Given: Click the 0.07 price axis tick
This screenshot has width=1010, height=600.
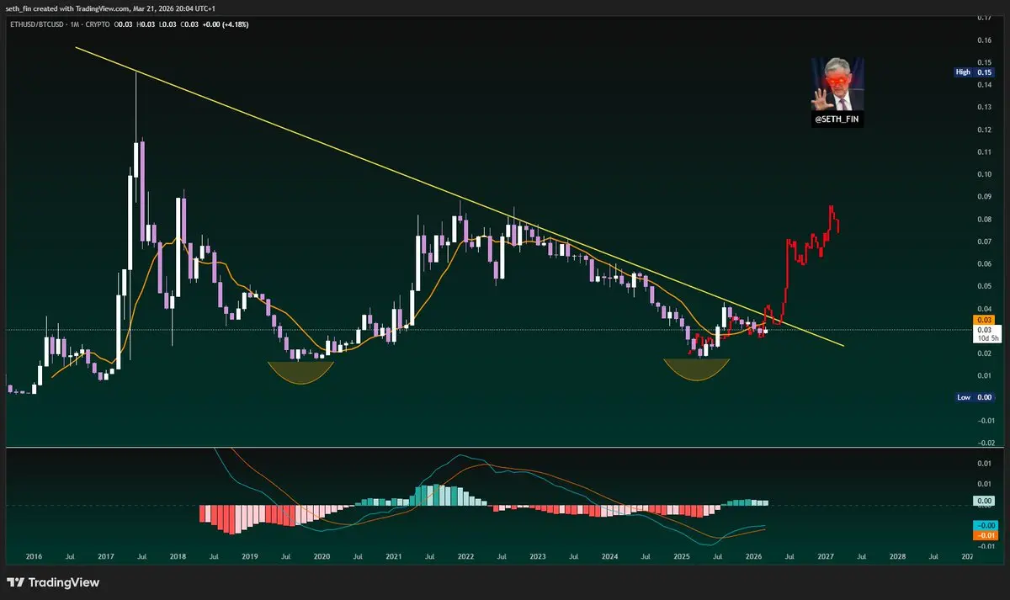Looking at the screenshot, I should click(983, 242).
